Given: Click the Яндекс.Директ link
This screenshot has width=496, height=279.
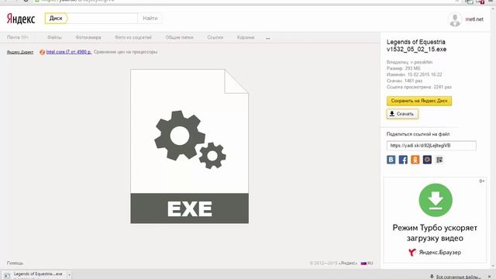Looking at the screenshot, I should point(20,52).
